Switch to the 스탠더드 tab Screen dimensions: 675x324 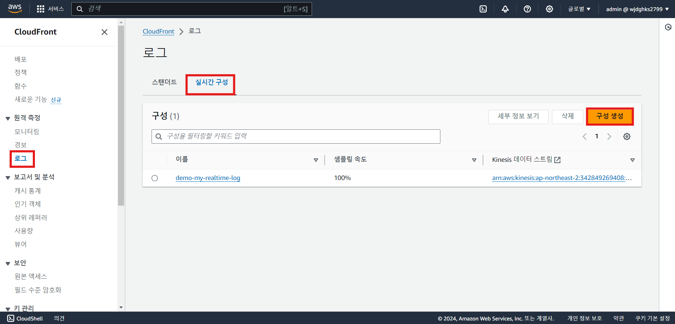pyautogui.click(x=164, y=82)
